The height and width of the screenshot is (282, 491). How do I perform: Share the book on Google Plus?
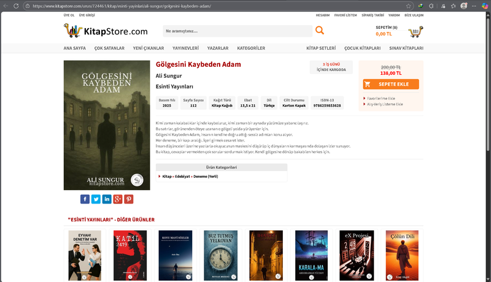[x=118, y=199]
